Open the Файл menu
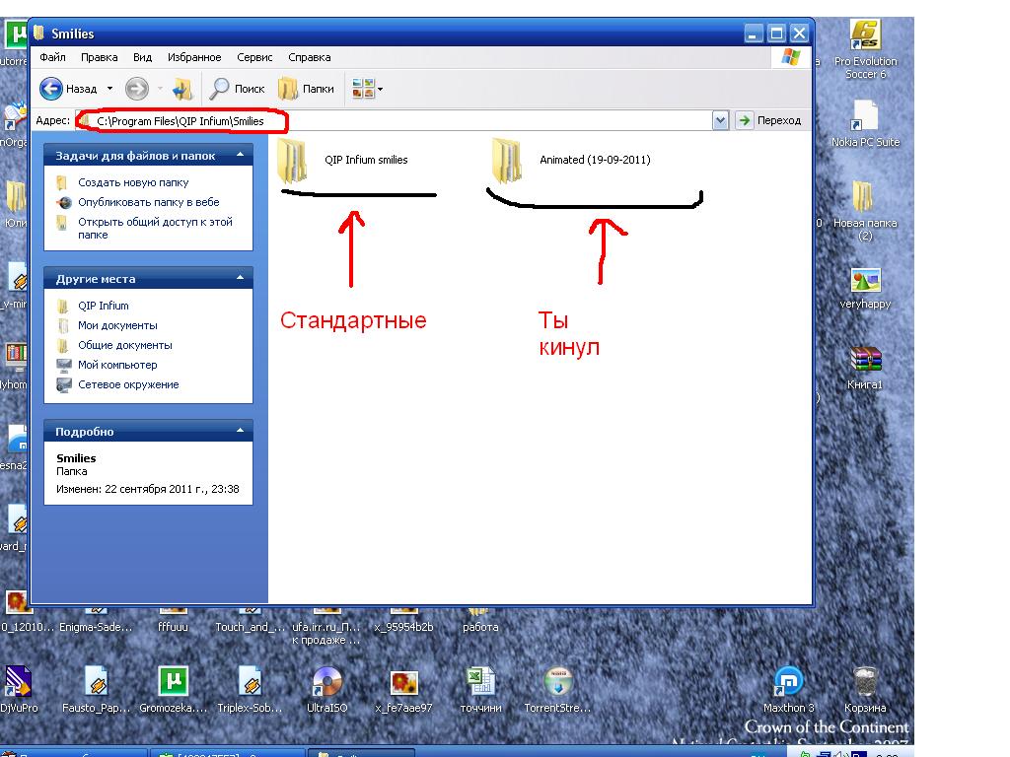This screenshot has height=757, width=1010. (52, 57)
